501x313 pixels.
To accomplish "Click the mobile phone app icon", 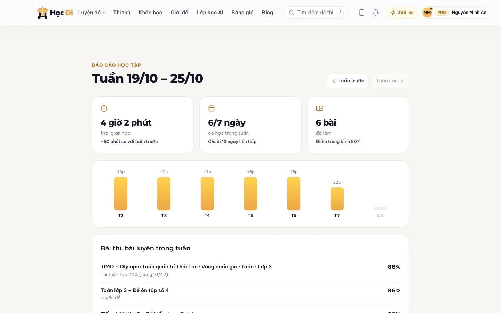I will pyautogui.click(x=362, y=13).
